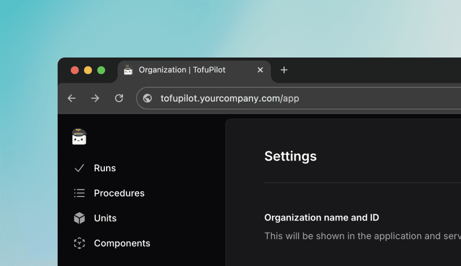Click the 'This will be shown' description text
This screenshot has height=266, width=461.
tap(363, 236)
